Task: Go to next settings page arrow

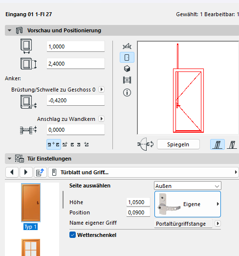Action: tap(26, 172)
